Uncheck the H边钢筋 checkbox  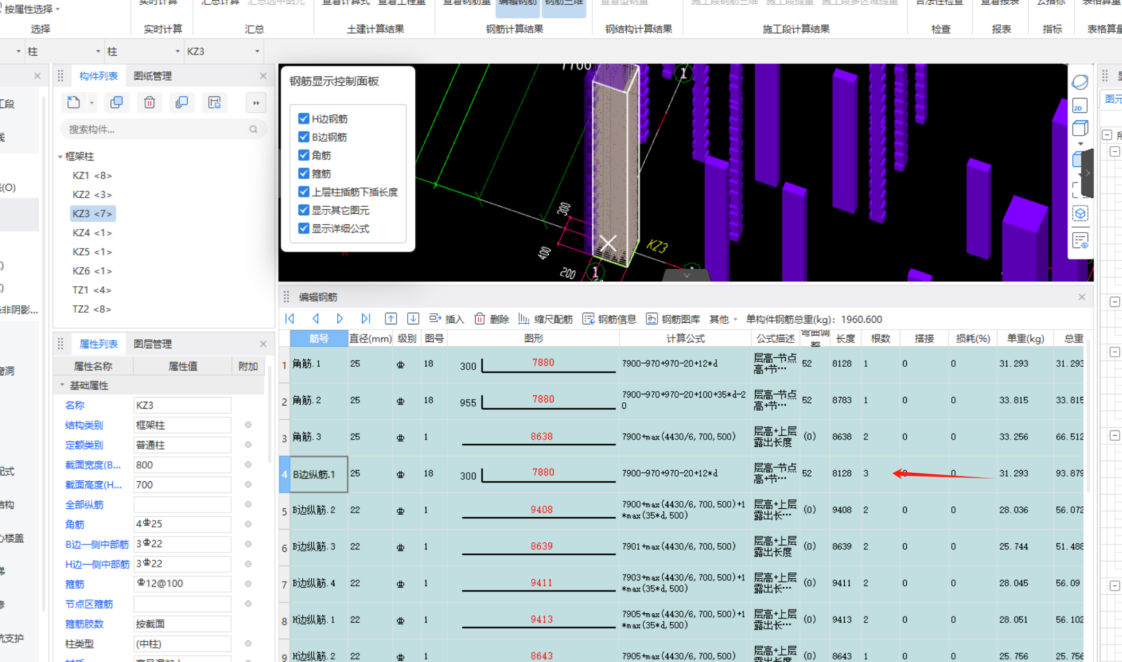coord(304,119)
